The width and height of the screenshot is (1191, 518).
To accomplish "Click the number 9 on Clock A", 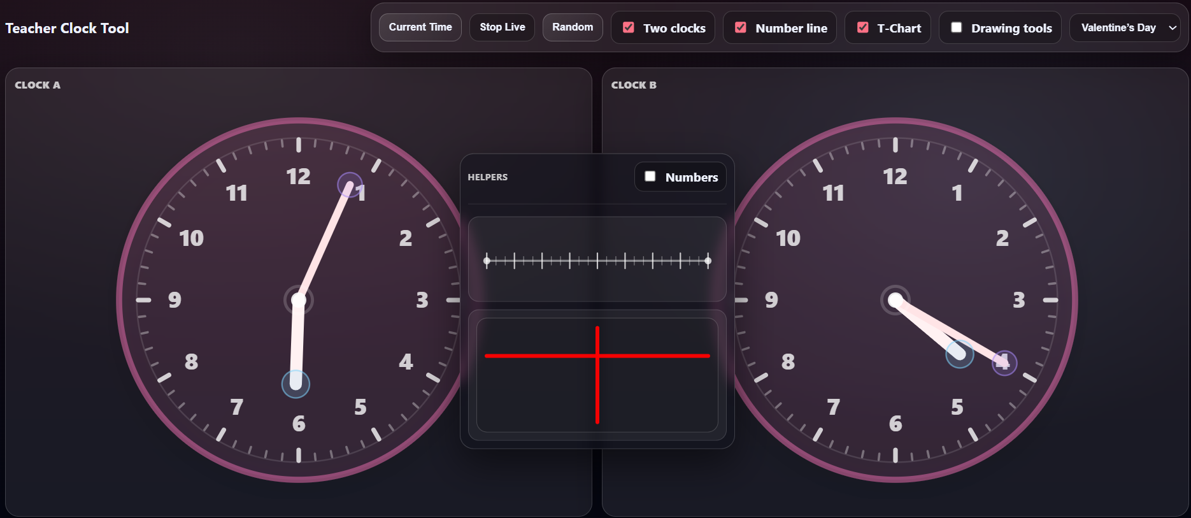I will click(x=175, y=300).
